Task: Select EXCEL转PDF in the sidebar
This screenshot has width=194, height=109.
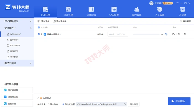Action: (17, 46)
